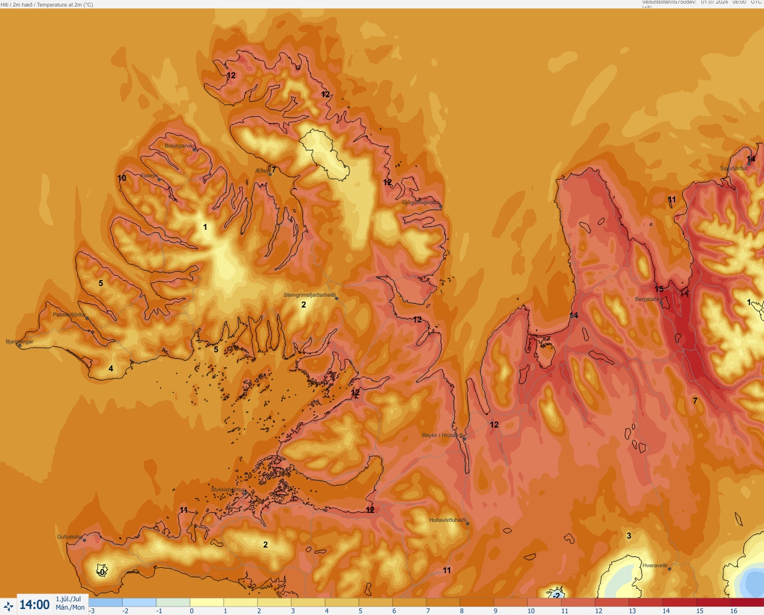
Task: Click the dark red legend swatch between 15 and 16
Action: (713, 602)
